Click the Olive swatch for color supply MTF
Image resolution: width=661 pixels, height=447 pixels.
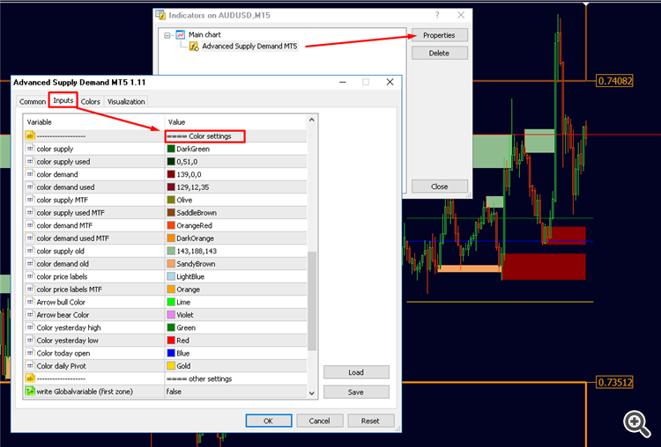coord(171,200)
